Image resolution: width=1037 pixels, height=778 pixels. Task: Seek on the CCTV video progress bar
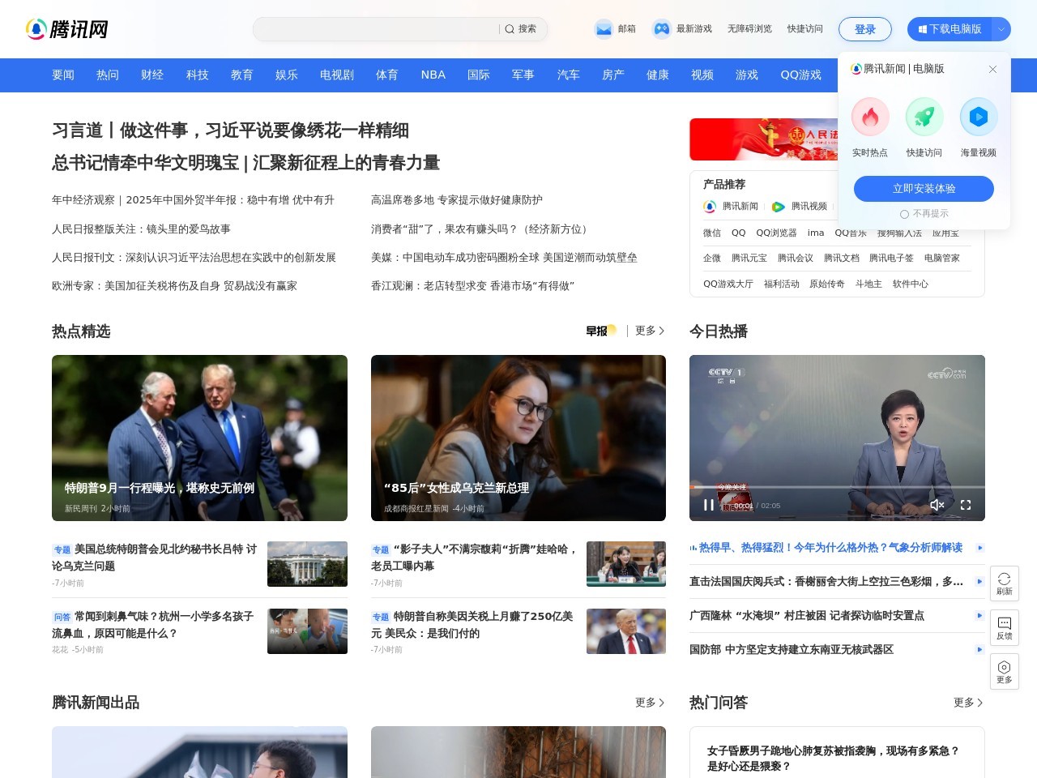pos(838,487)
